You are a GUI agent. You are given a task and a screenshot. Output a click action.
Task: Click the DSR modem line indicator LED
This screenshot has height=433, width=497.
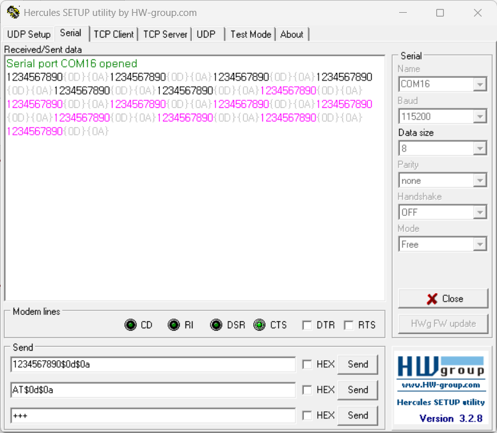(x=216, y=324)
